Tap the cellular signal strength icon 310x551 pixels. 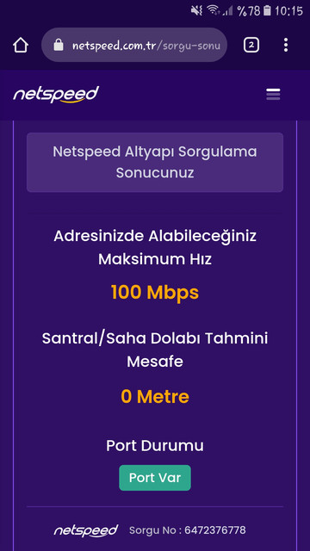[227, 11]
